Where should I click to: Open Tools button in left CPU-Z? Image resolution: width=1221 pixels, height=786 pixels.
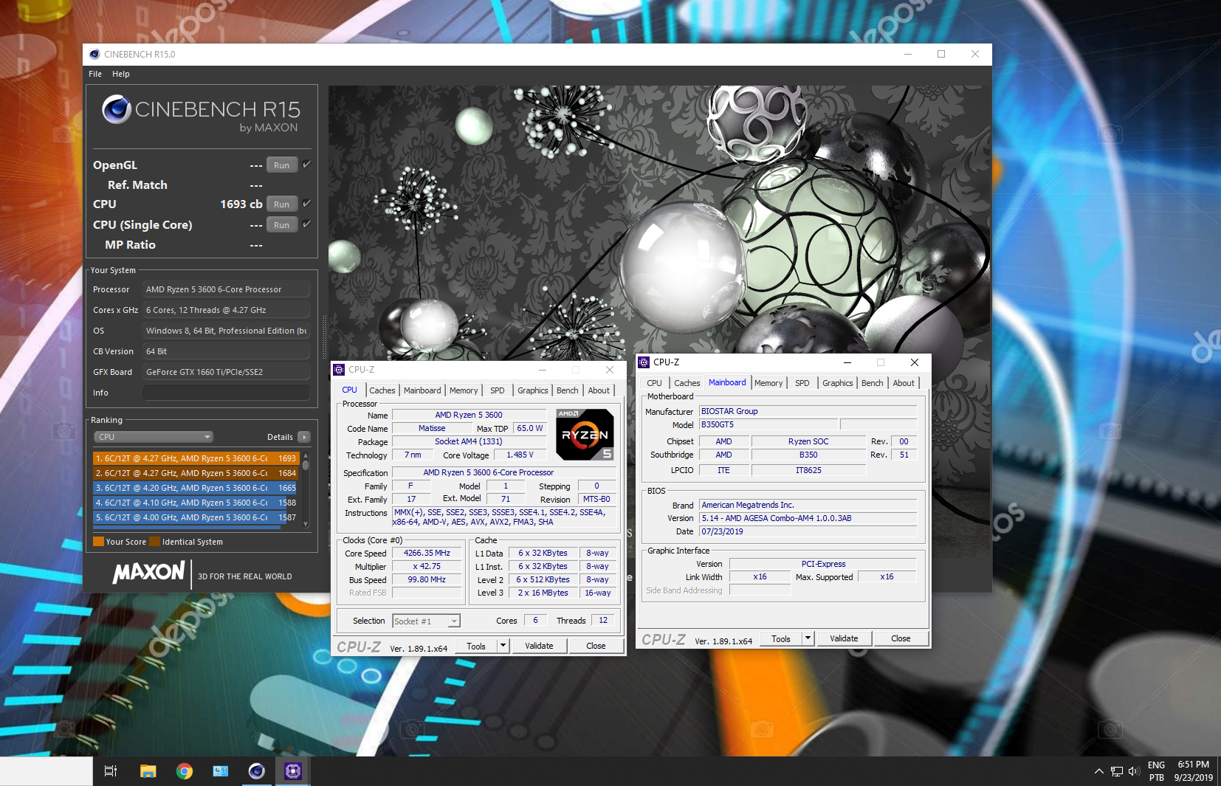pyautogui.click(x=477, y=646)
